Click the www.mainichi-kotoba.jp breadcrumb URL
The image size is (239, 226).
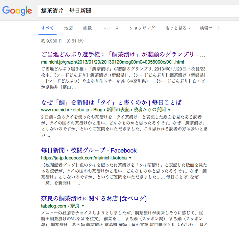(x=103, y=110)
